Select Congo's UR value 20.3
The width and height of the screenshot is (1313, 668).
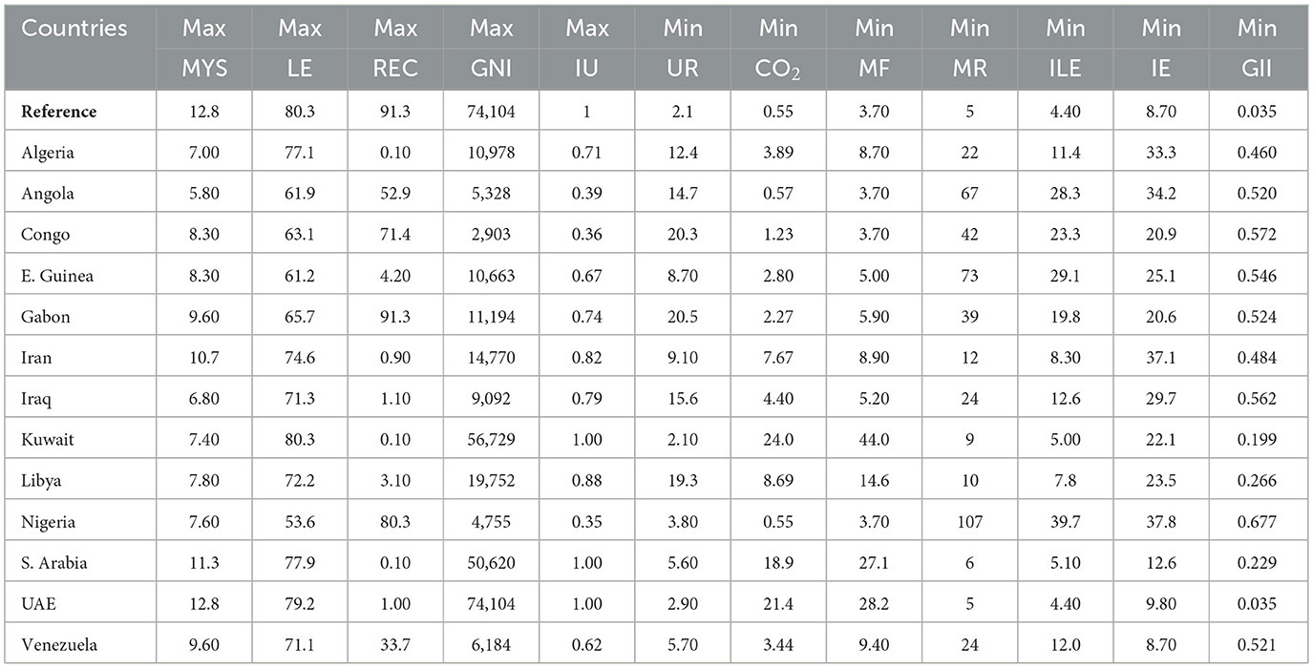point(683,235)
